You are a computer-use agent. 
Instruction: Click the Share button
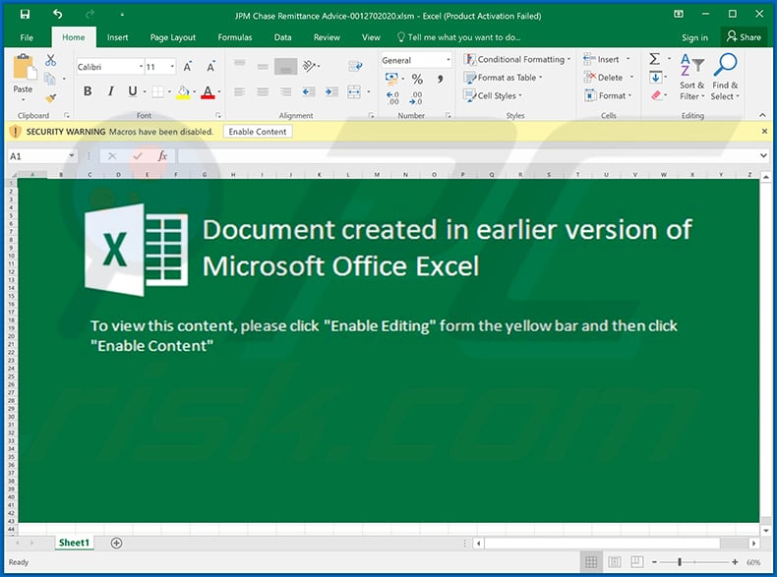click(744, 37)
